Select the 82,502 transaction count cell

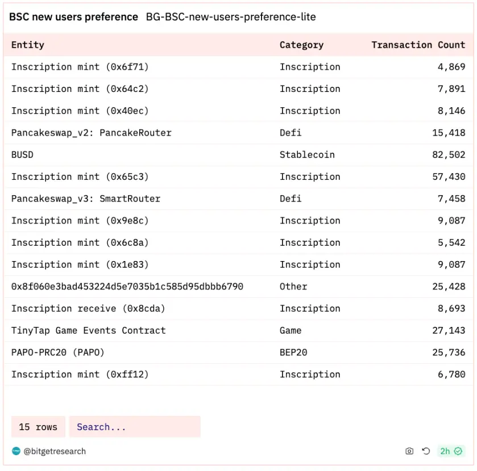click(449, 154)
